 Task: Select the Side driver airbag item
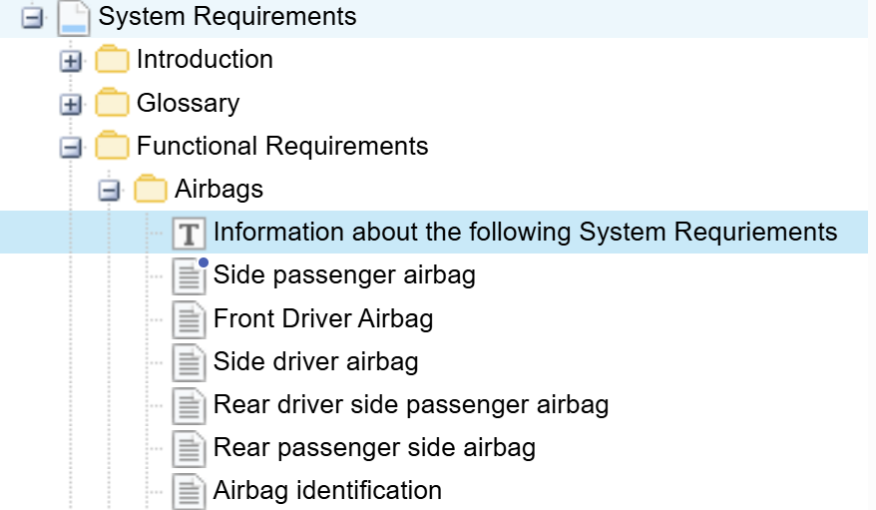tap(315, 361)
